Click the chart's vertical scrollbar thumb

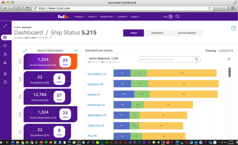point(230,72)
